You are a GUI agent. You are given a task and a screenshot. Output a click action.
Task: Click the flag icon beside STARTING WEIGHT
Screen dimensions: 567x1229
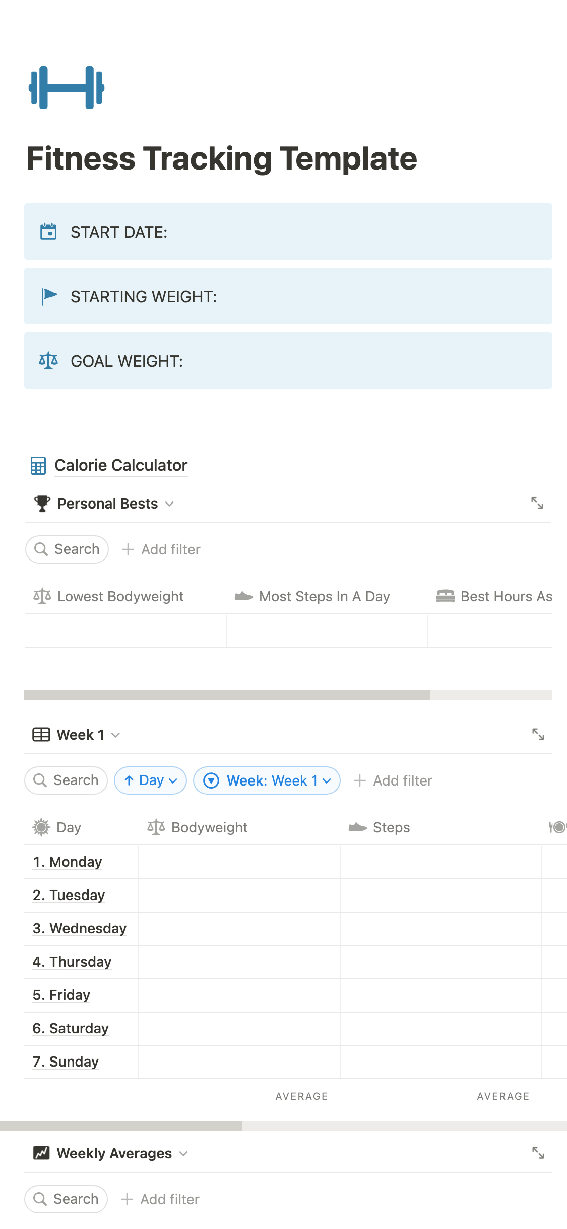tap(48, 296)
